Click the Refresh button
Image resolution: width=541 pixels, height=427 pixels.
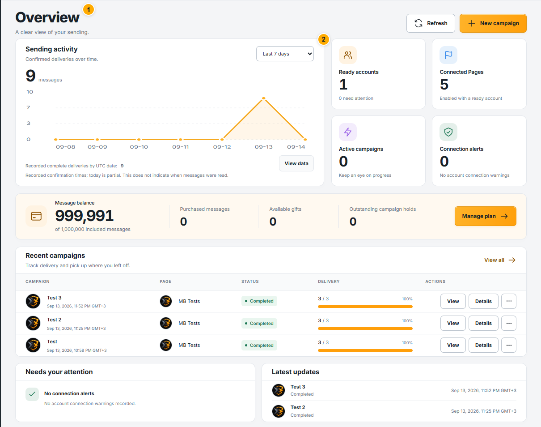click(431, 23)
